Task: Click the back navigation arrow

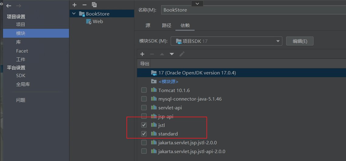Action: point(9,6)
